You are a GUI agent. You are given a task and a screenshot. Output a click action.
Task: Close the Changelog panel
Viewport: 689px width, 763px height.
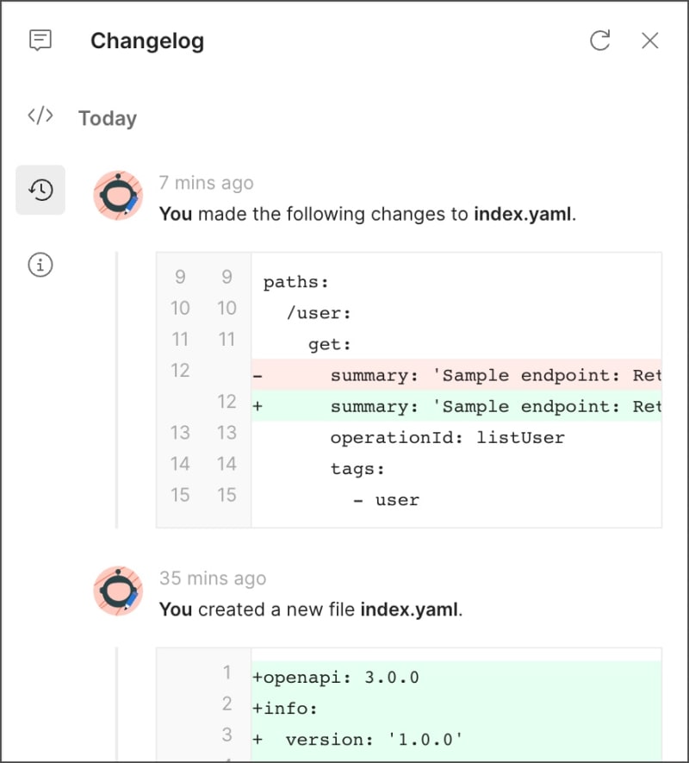(650, 40)
